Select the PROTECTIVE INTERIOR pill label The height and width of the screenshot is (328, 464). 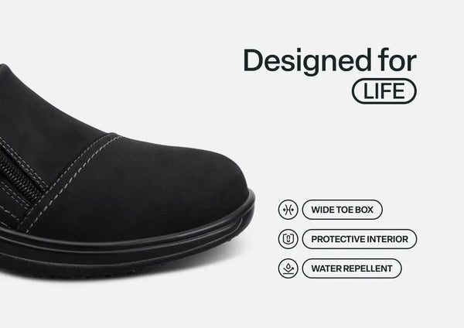pyautogui.click(x=360, y=239)
